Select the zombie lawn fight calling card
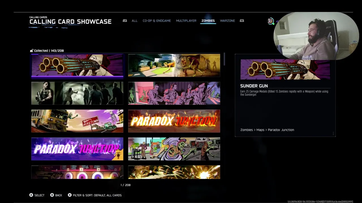 [174, 65]
